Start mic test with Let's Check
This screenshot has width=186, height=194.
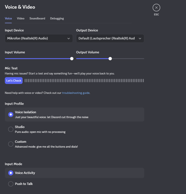14,80
